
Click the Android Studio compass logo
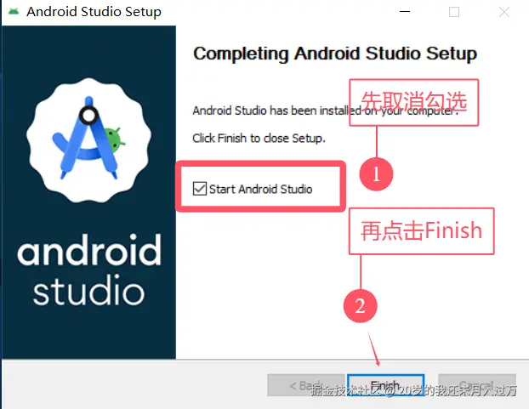(x=89, y=140)
